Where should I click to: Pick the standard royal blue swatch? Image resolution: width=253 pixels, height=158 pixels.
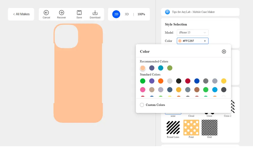click(x=197, y=81)
